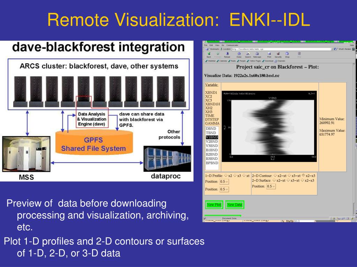
Task: Open the File menu
Action: click(x=206, y=45)
